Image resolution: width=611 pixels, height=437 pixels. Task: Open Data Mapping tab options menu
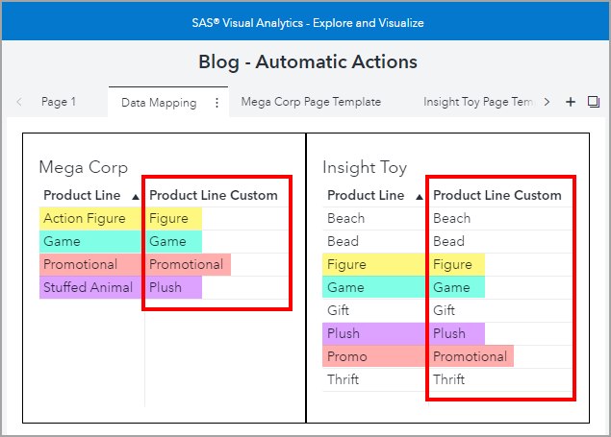(x=216, y=102)
